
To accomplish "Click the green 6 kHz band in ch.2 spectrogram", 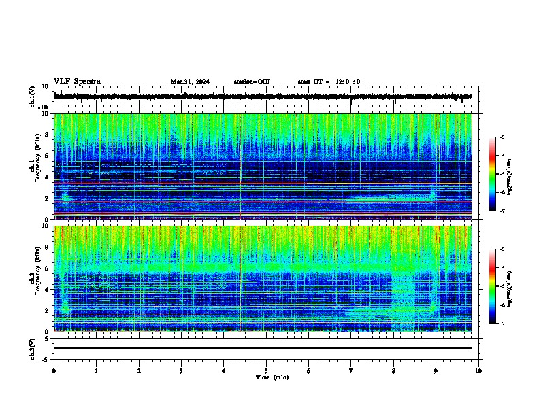I will [263, 266].
